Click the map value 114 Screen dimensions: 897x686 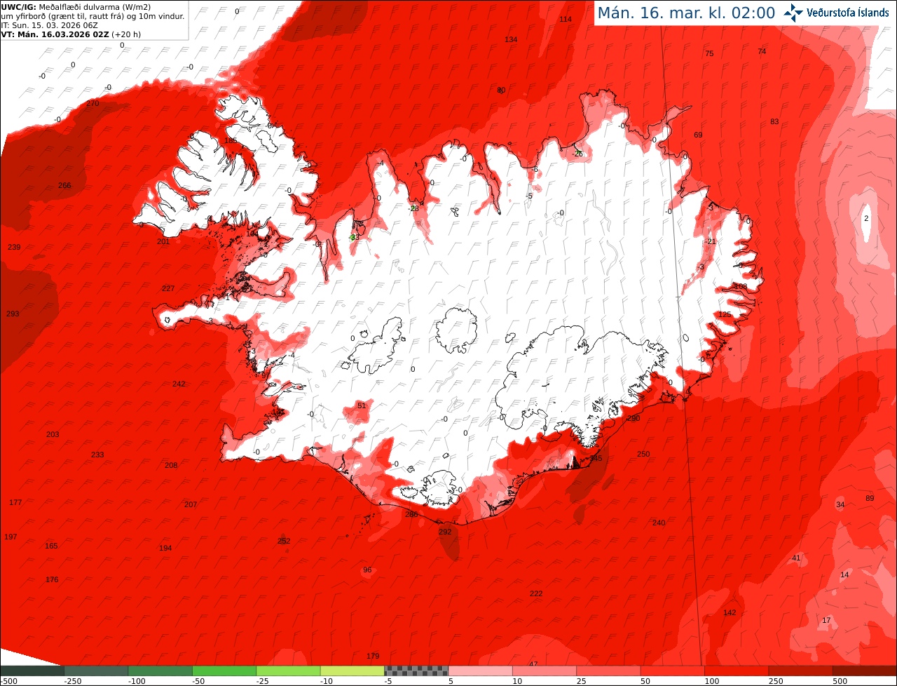pos(566,19)
